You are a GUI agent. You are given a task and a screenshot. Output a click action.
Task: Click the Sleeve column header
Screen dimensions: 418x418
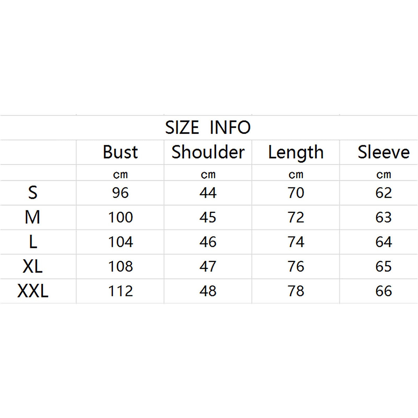(384, 152)
